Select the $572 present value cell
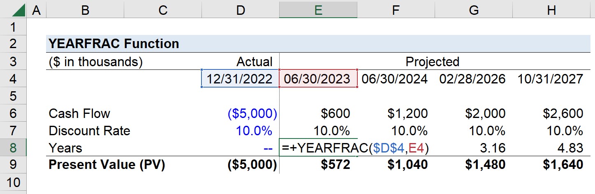 [318, 165]
